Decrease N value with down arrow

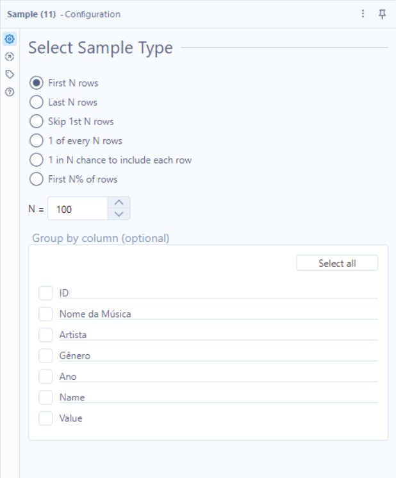[x=119, y=214]
